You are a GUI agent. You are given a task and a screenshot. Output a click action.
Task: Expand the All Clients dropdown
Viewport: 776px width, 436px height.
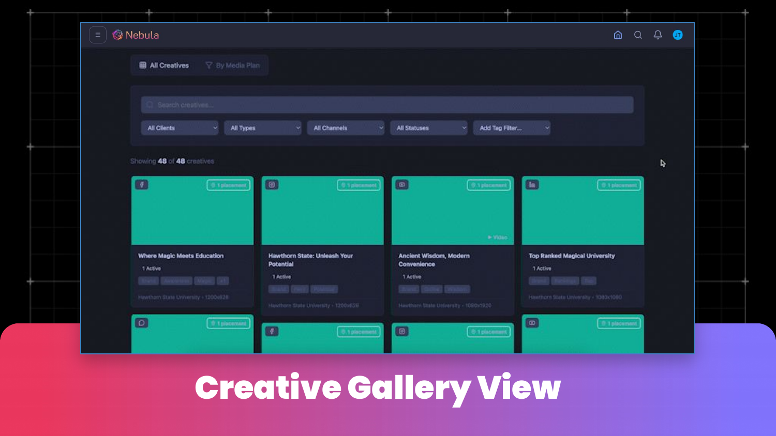(x=180, y=128)
